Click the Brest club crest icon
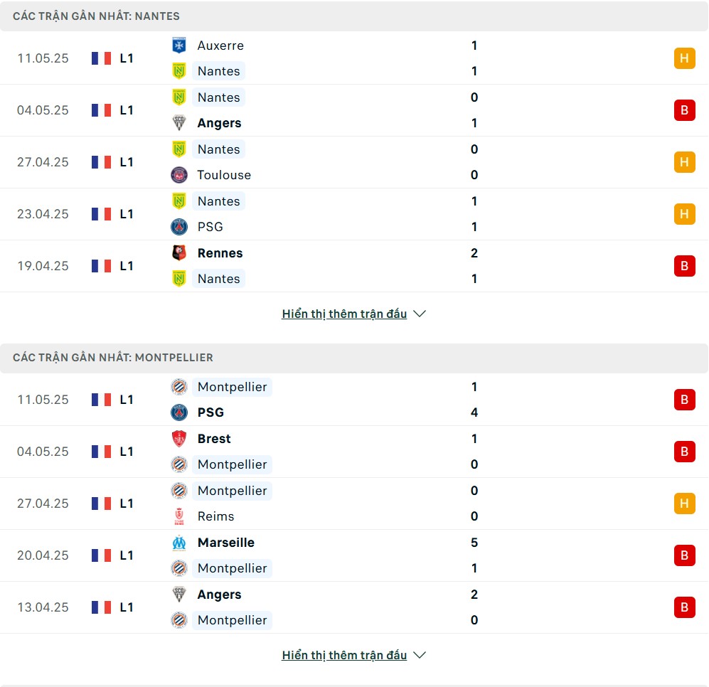 pyautogui.click(x=179, y=439)
